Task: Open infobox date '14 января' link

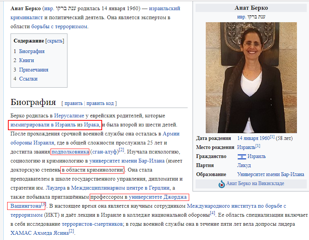Action: click(248, 138)
